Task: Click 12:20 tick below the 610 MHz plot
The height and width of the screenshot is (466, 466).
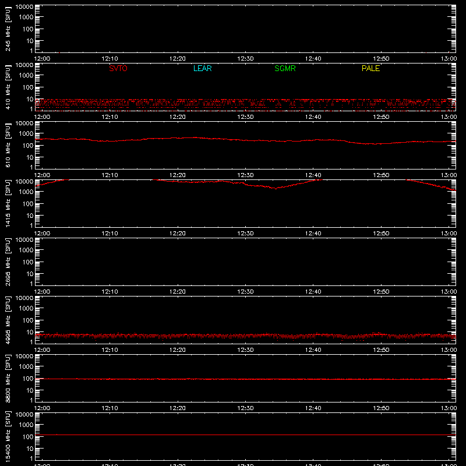Action: click(178, 175)
